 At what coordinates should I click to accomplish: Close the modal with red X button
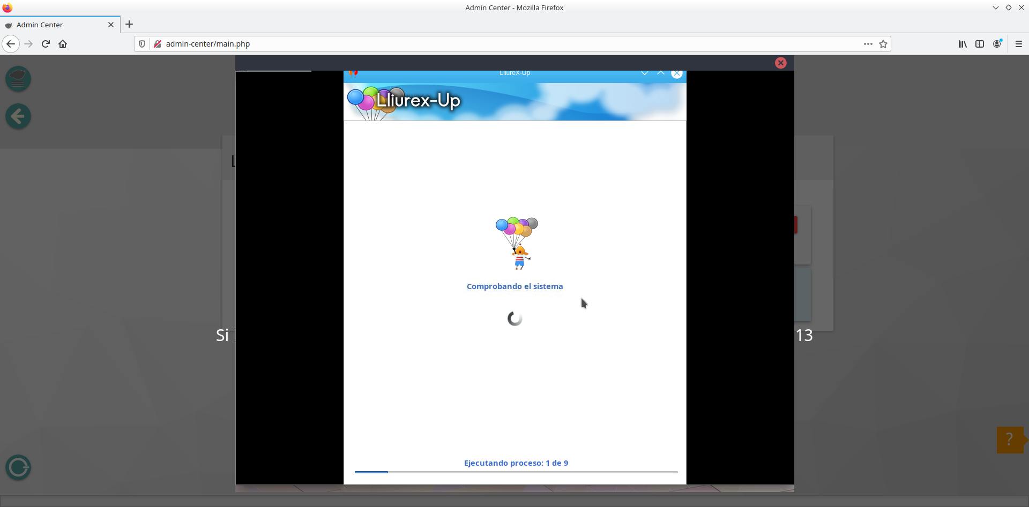781,63
